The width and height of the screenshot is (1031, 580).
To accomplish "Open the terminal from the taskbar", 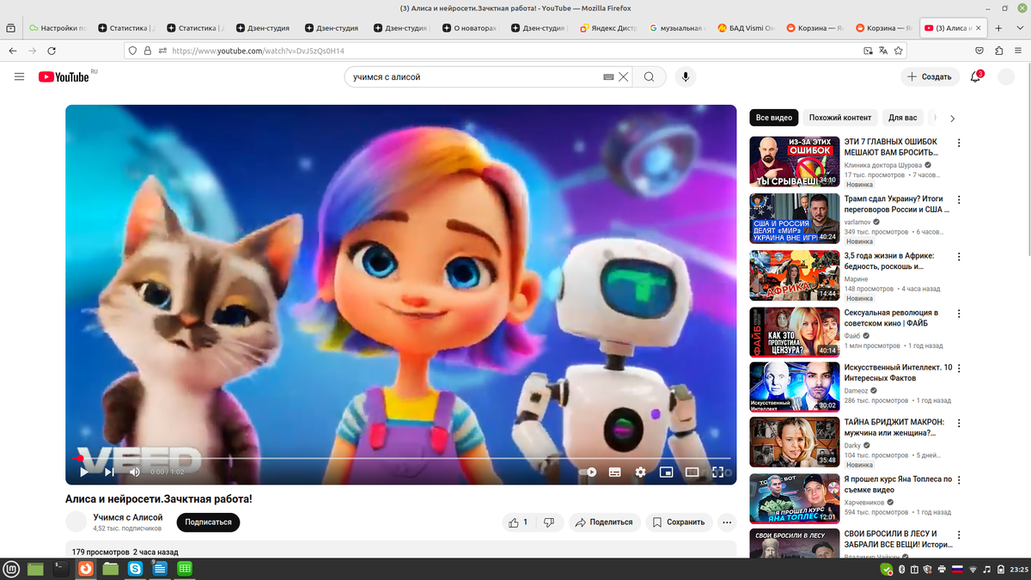I will pos(60,568).
